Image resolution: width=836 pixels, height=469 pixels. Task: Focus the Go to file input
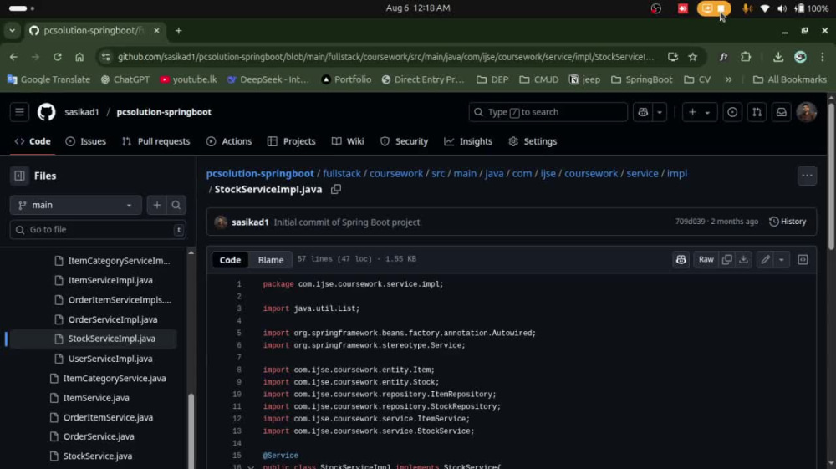[98, 230]
